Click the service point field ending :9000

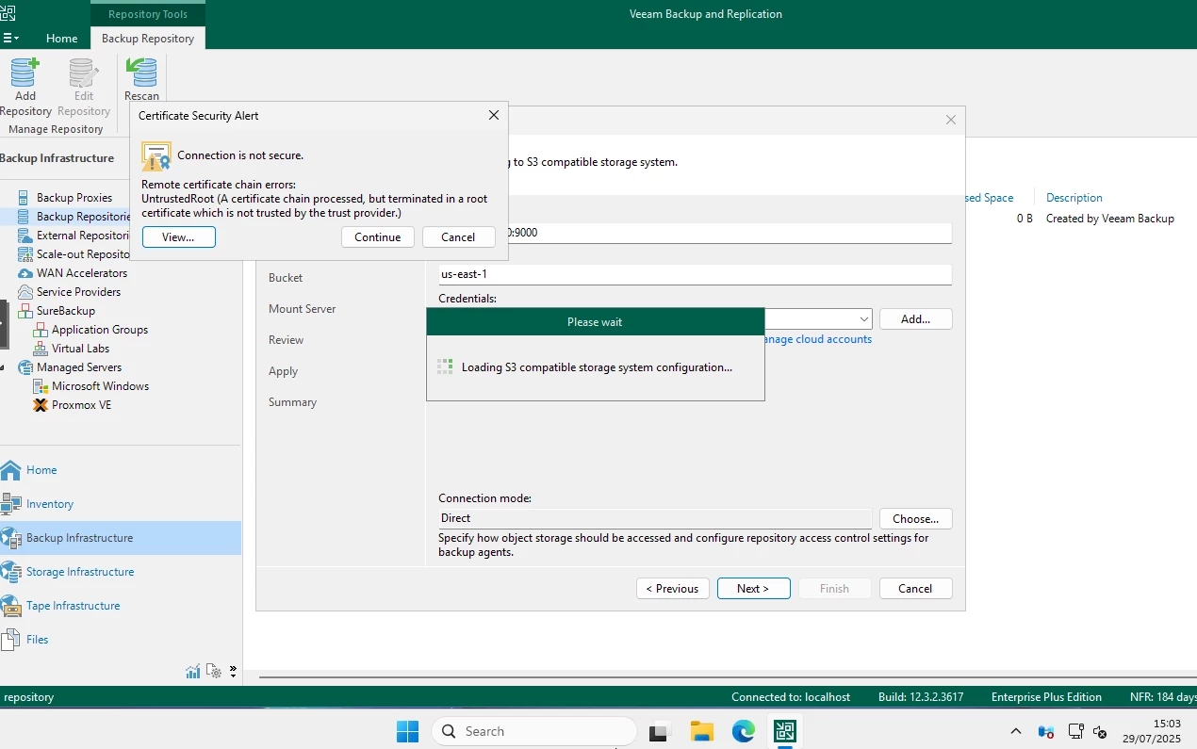(730, 233)
